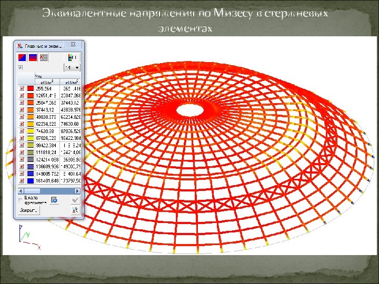The height and width of the screenshot is (284, 379).
Task: Uncheck the 49838.976 range checkbox
Action: [22, 117]
